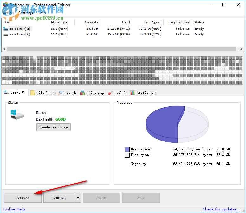Screen dimensions: 246x213
Task: Click the File list folder icon
Action: [32, 93]
